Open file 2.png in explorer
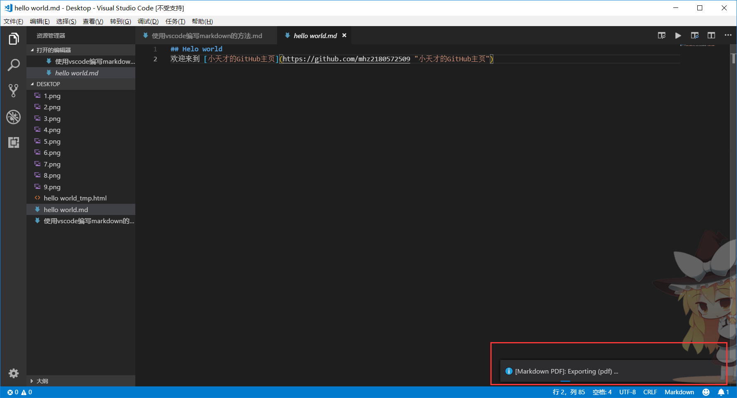737x398 pixels. (81, 107)
